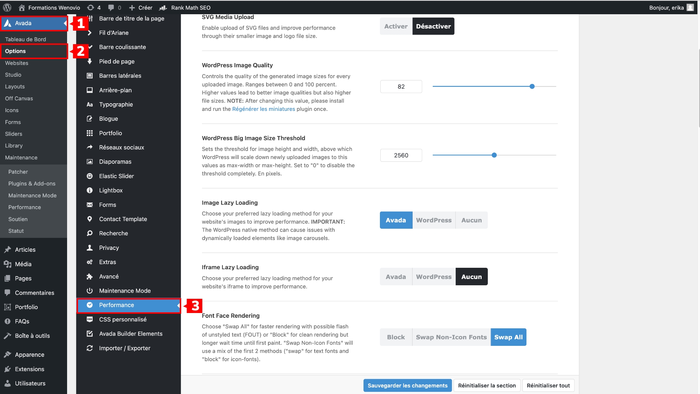Screen dimensions: 700x394
Task: Set Iframe Lazy Loading to Aucun
Action: [471, 277]
